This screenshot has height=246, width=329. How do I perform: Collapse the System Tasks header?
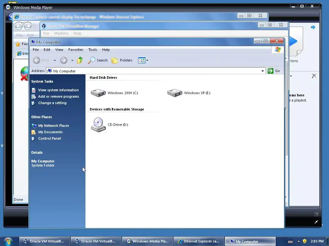[42, 81]
